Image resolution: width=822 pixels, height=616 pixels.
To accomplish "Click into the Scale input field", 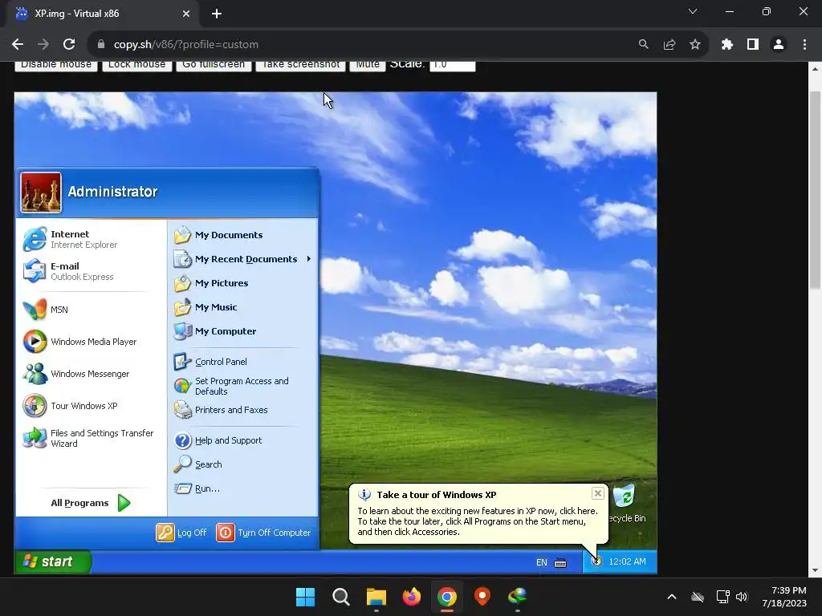I will [453, 65].
